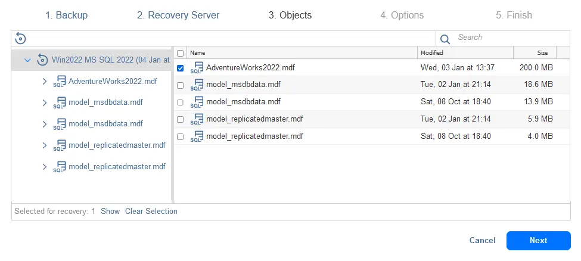581x261 pixels.
Task: Sort by the Name column header
Action: pos(302,53)
